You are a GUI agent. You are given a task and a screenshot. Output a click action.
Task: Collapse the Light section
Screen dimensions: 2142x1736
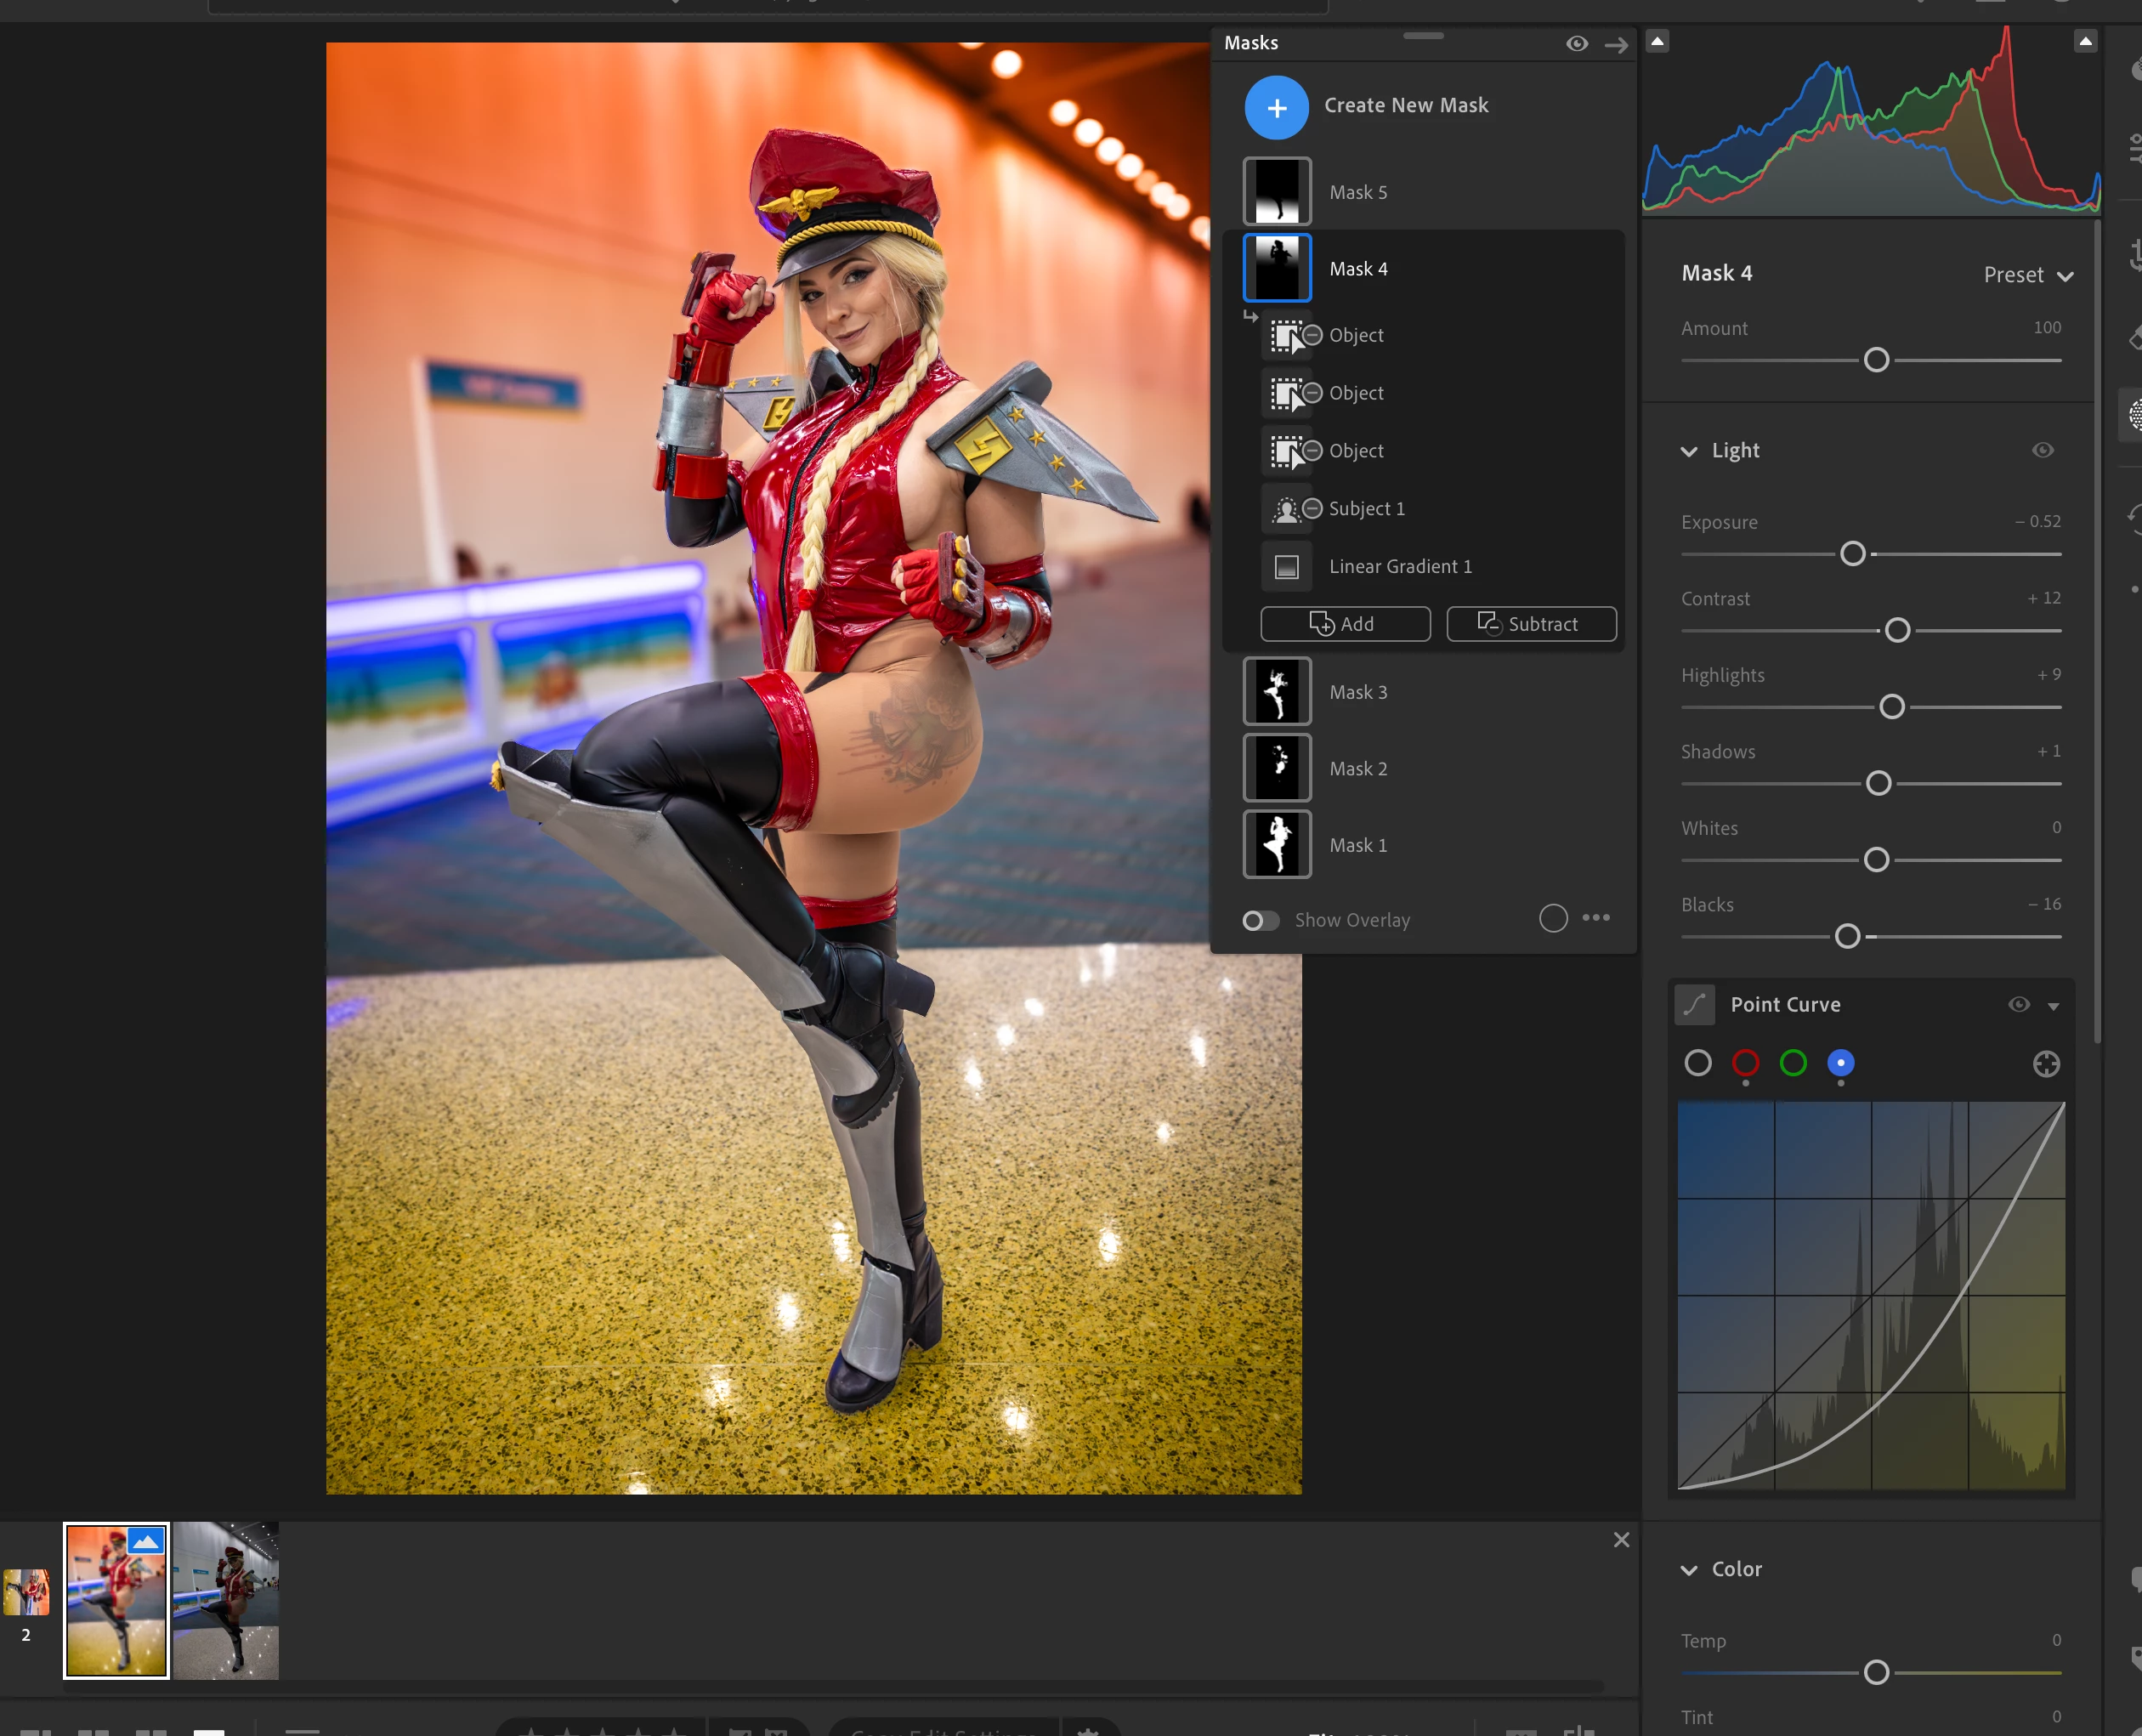pyautogui.click(x=1689, y=451)
